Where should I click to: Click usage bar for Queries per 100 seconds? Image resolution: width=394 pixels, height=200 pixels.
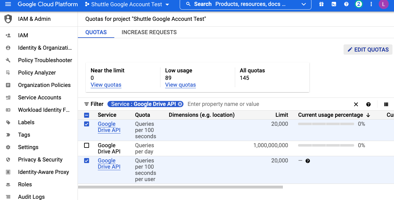click(326, 124)
